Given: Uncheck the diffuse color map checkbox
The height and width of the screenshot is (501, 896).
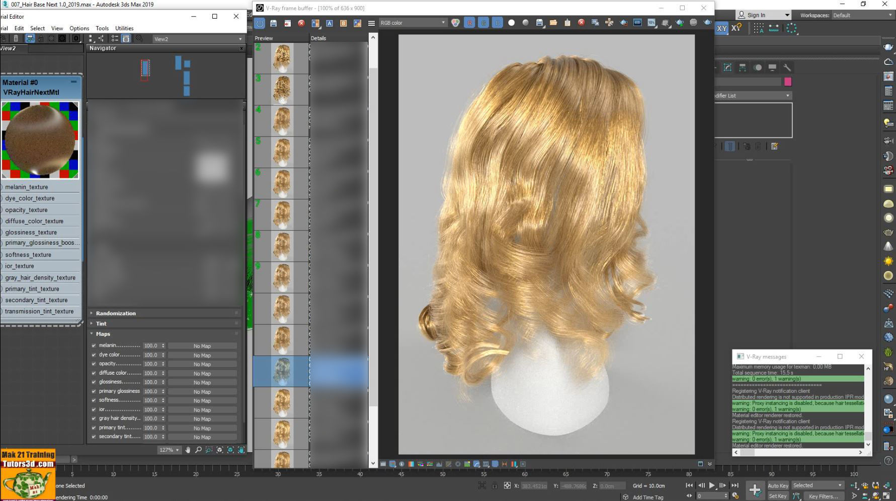Looking at the screenshot, I should point(94,373).
